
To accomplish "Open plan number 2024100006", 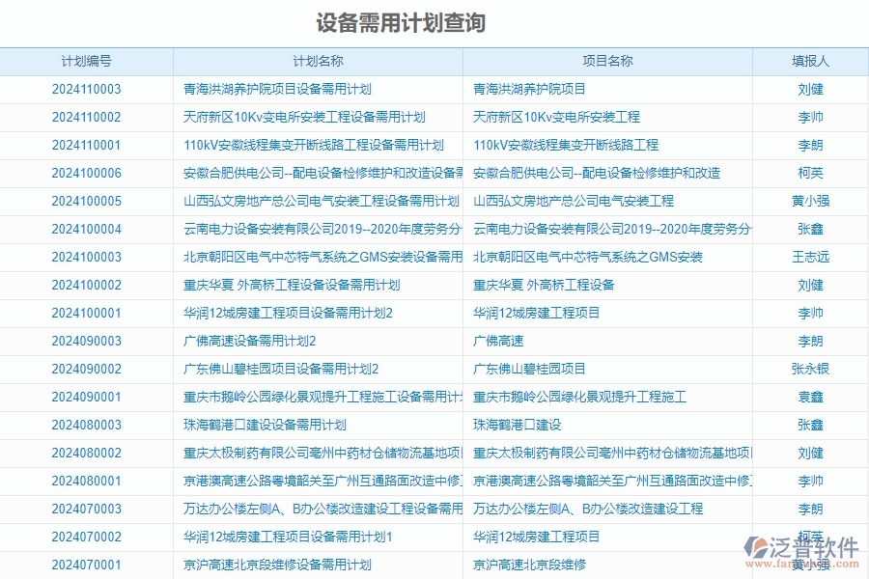I will coord(86,173).
